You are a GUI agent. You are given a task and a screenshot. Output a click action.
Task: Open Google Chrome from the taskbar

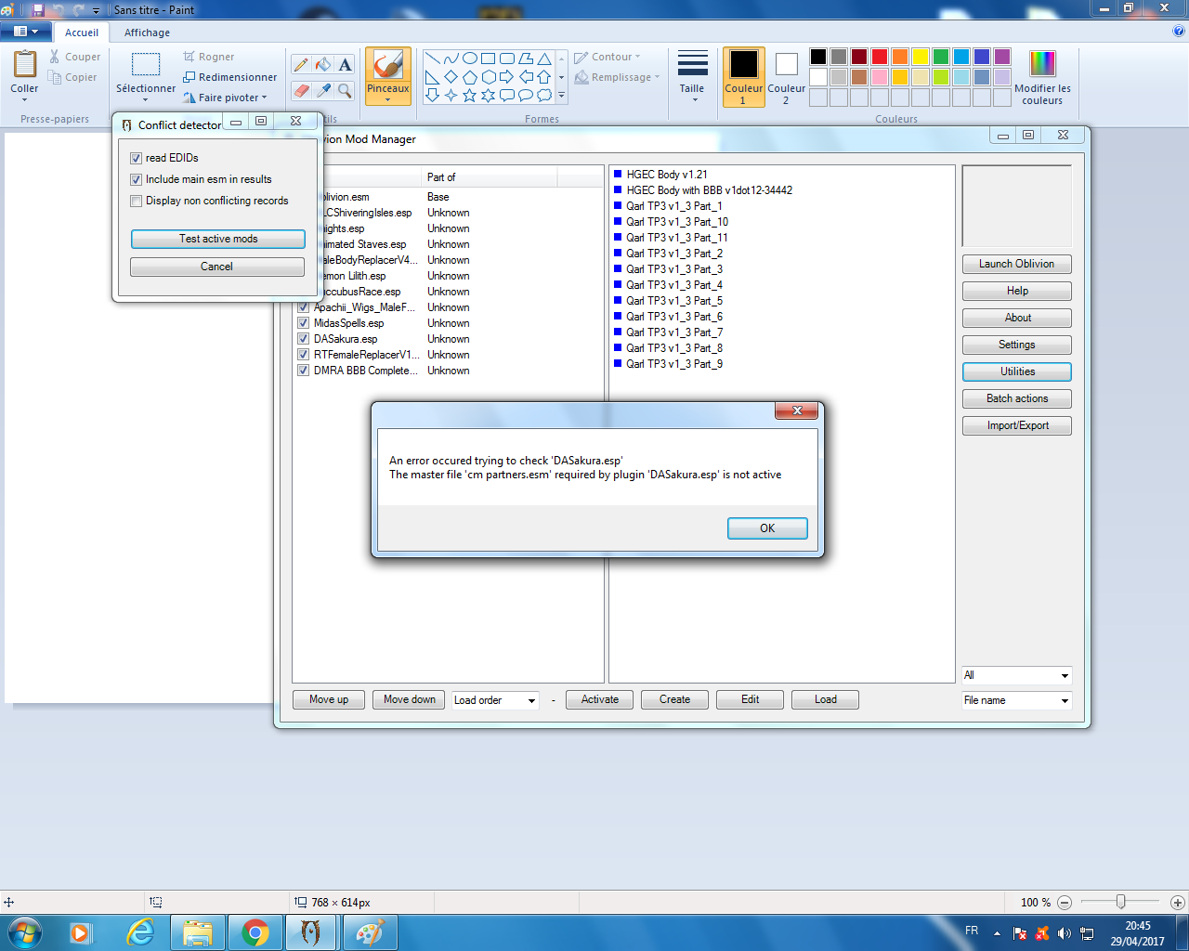click(255, 932)
